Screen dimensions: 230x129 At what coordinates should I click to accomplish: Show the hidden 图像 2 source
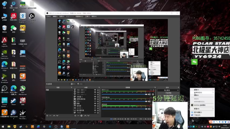click(95, 101)
